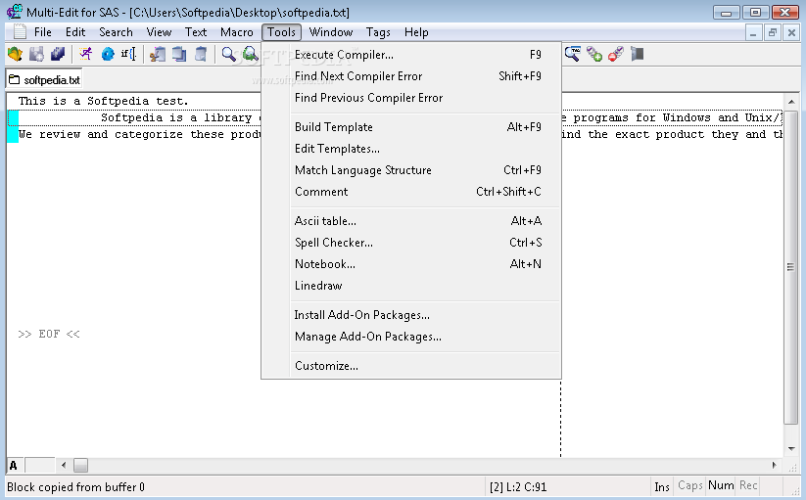The image size is (806, 500).
Task: Click the horizontal scrollbar left arrow
Action: 64,465
